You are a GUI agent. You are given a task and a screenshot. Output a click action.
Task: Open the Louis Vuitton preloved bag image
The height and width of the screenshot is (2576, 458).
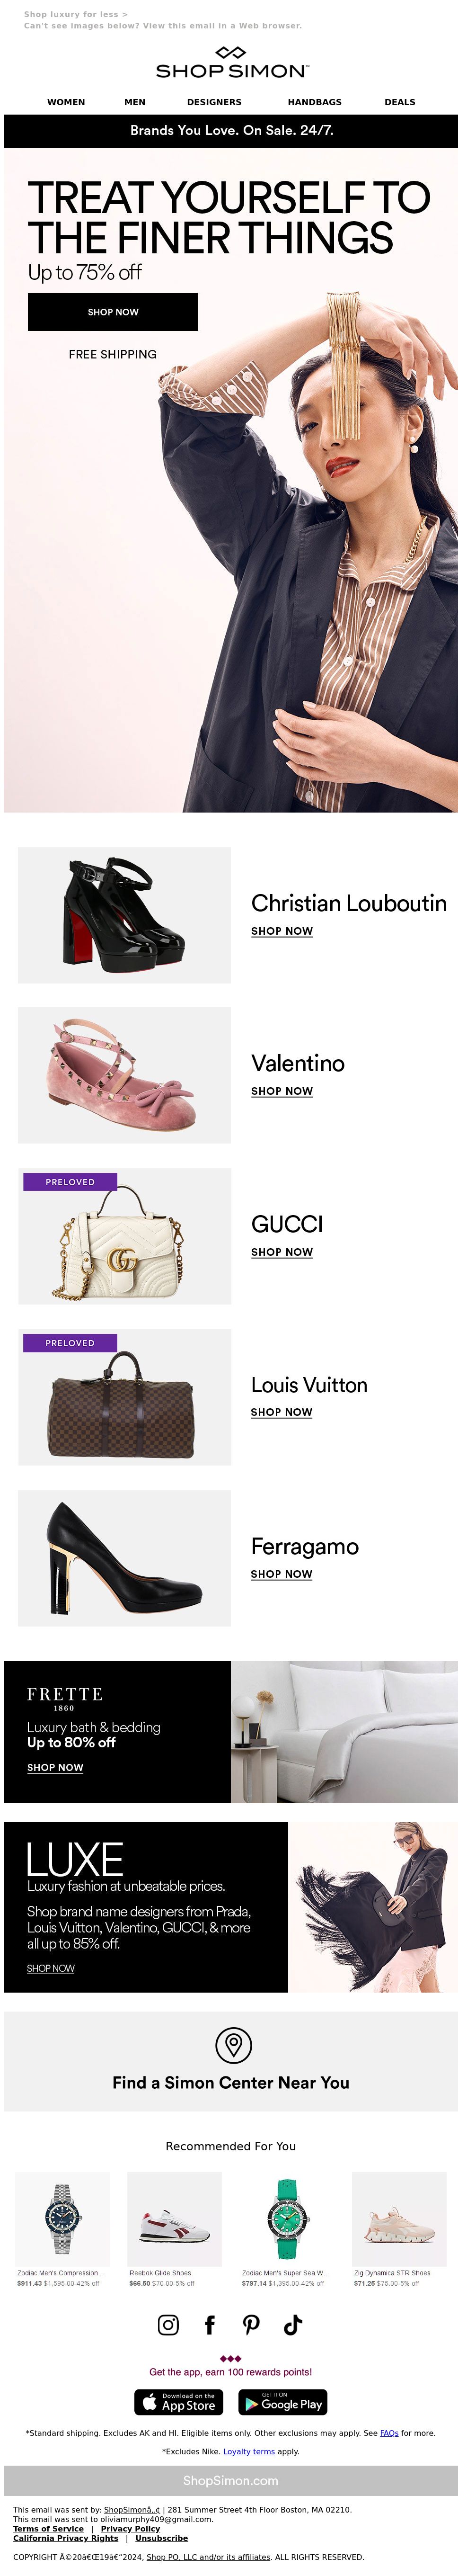click(124, 1397)
